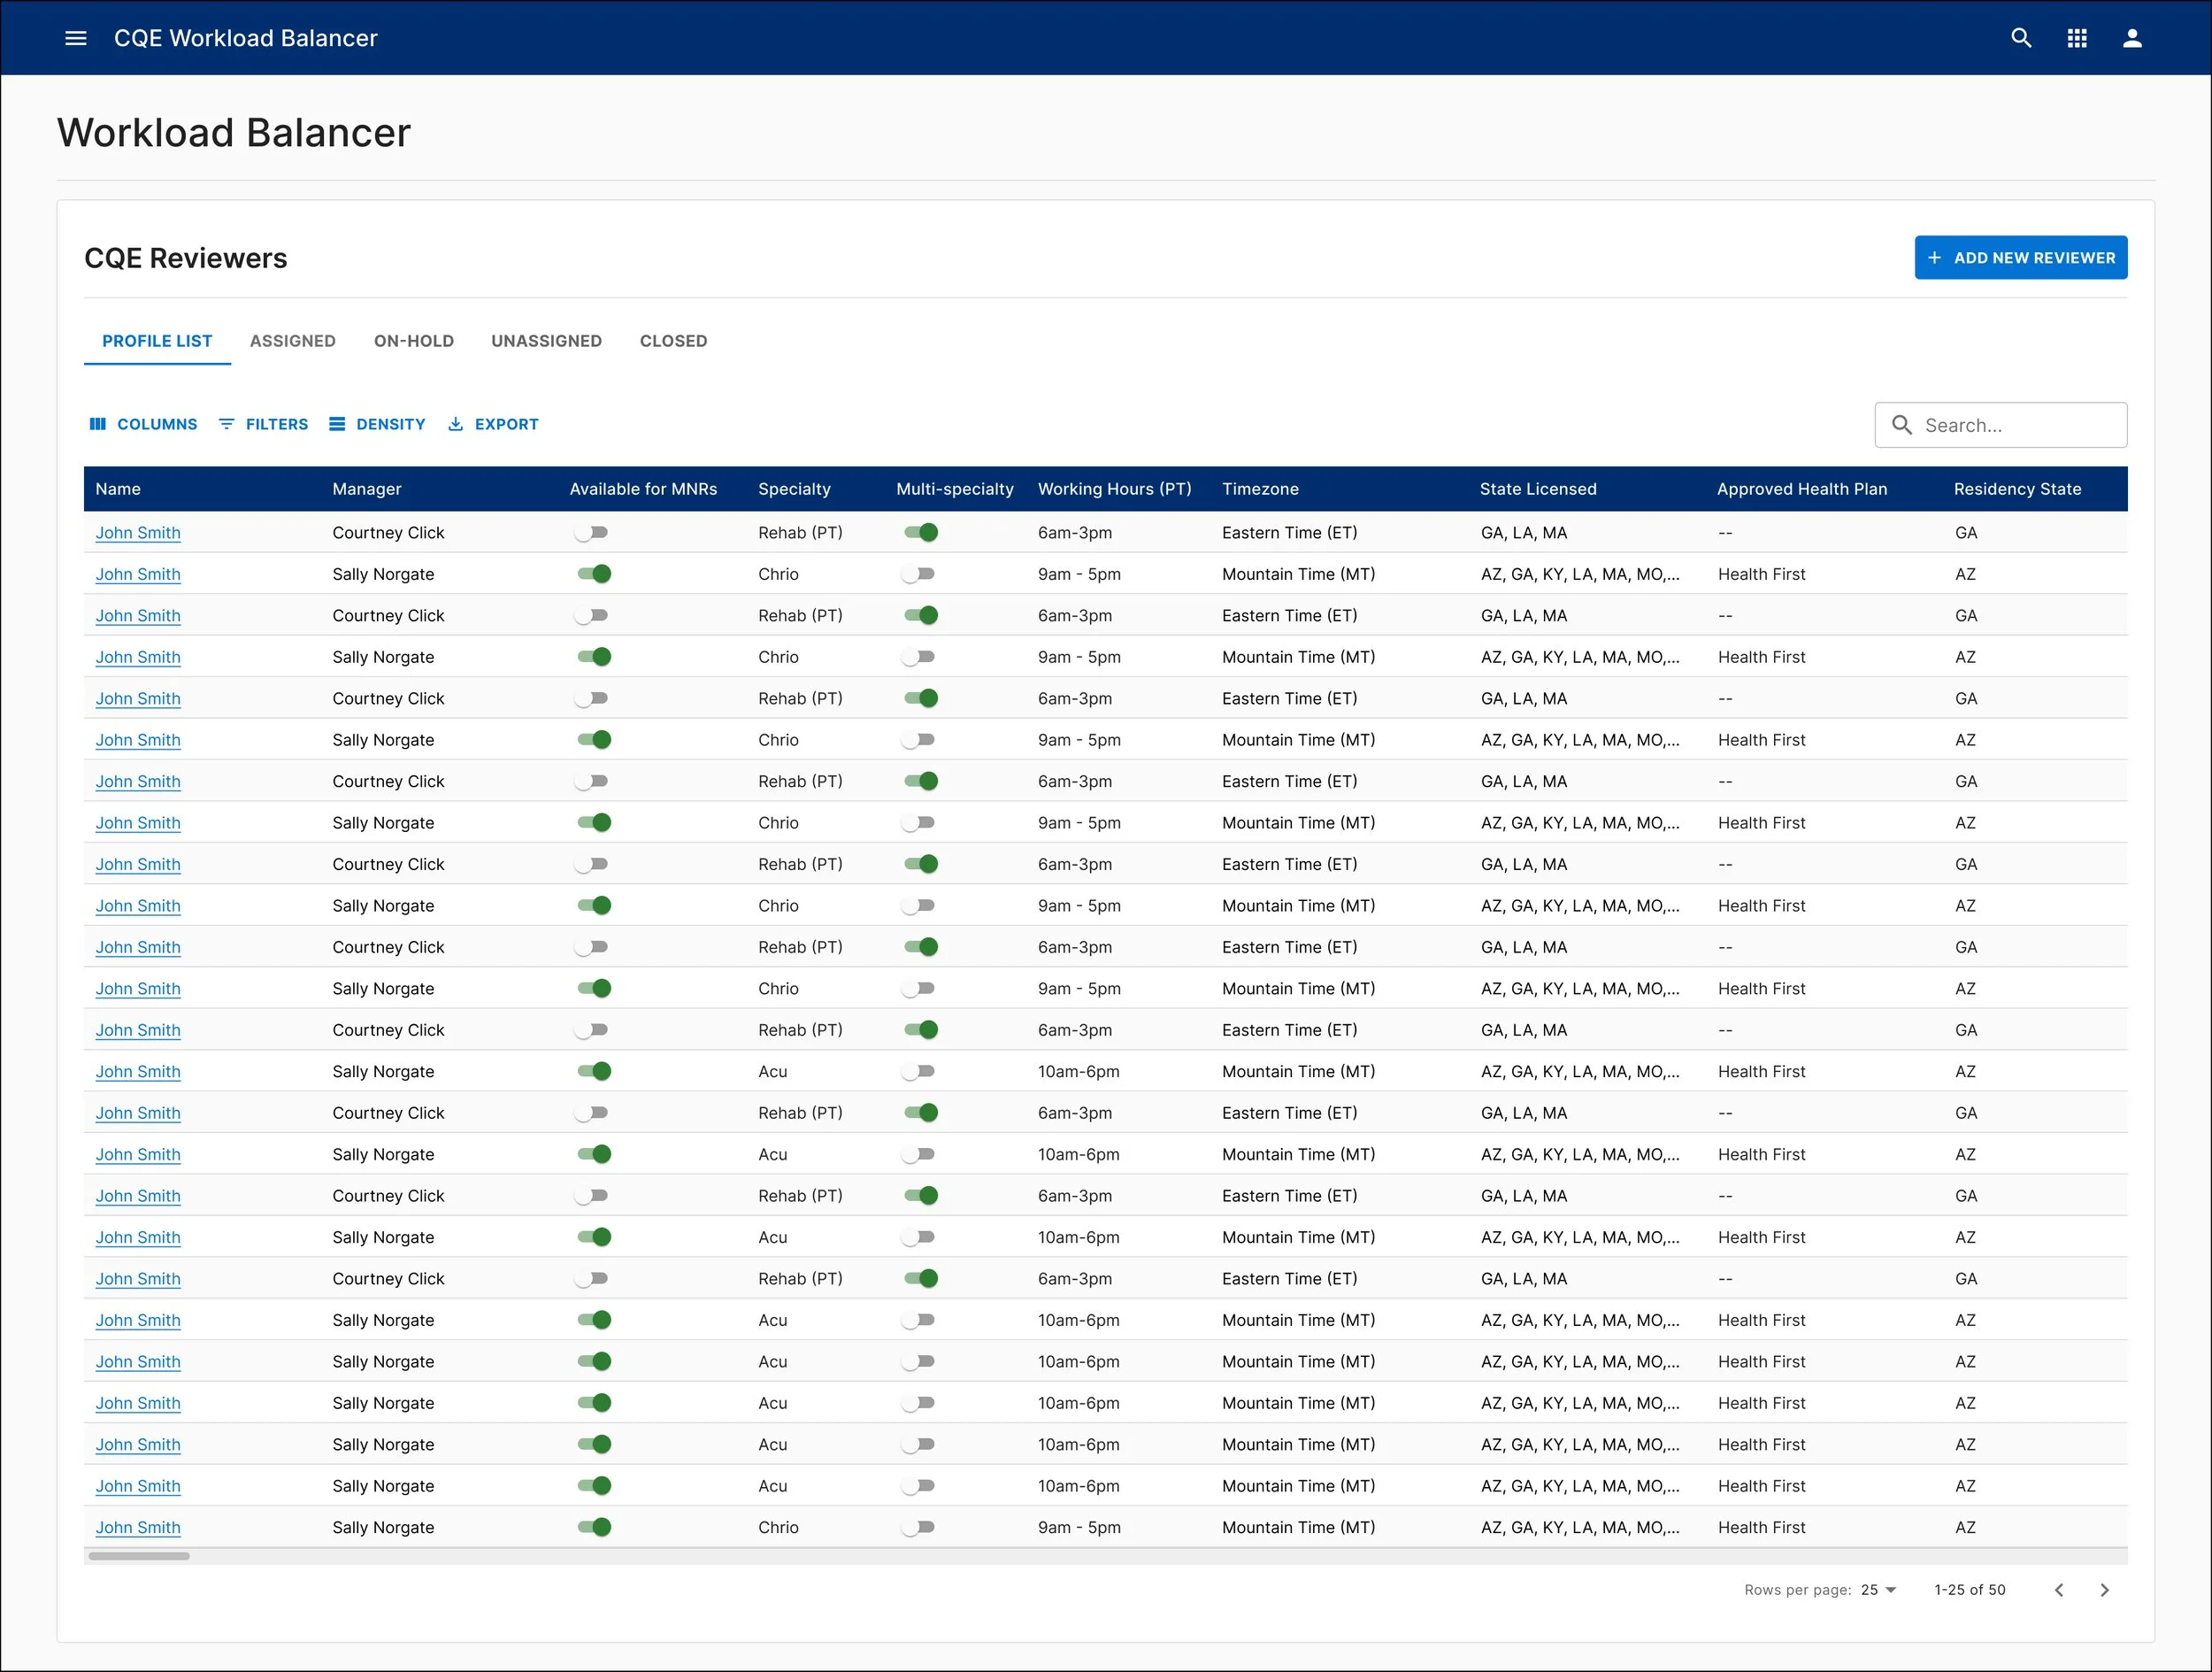Viewport: 2212px width, 1672px height.
Task: Open John Smith link in first row
Action: tap(138, 532)
